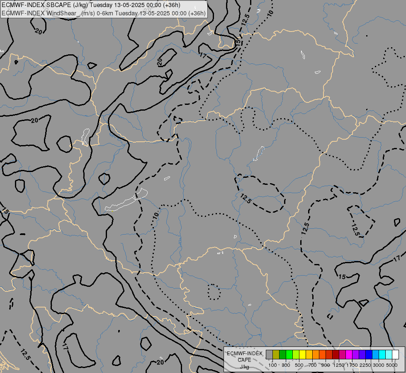This screenshot has width=406, height=373.
Task: Click the J/kg unit label in legend
Action: (x=244, y=367)
